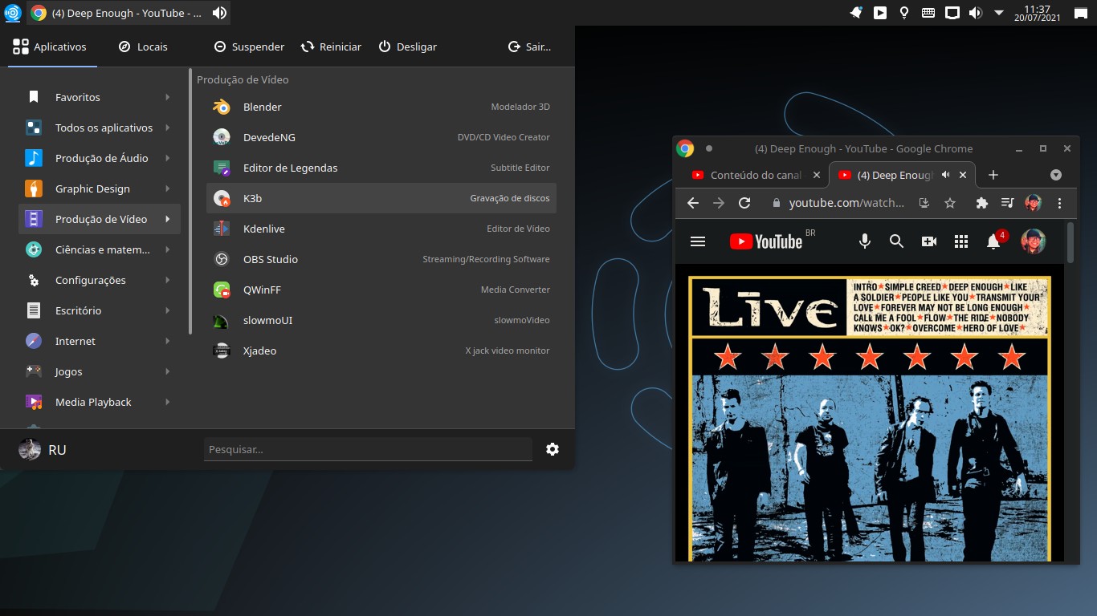Click install app icon in address bar
Image resolution: width=1097 pixels, height=616 pixels.
pos(924,203)
